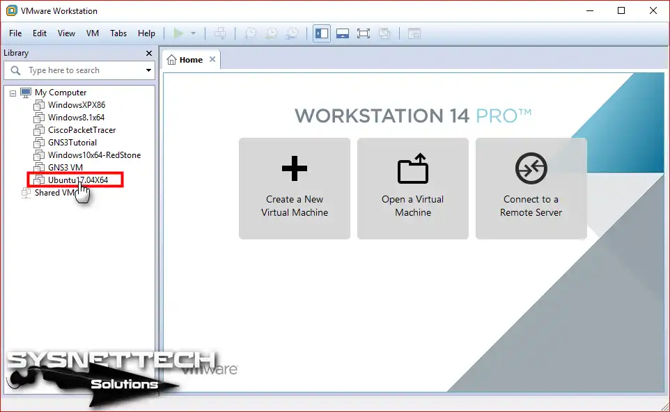670x412 pixels.
Task: Open the search filter dropdown arrow
Action: (148, 70)
